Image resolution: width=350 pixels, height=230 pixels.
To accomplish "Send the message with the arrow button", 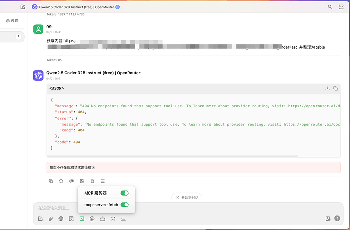I will tap(337, 218).
